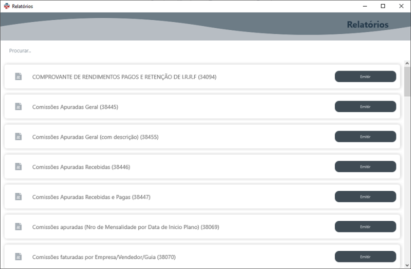
Task: Select the text Comissões Apuradas Geral (com descrição) (38455)
Action: pyautogui.click(x=96, y=137)
